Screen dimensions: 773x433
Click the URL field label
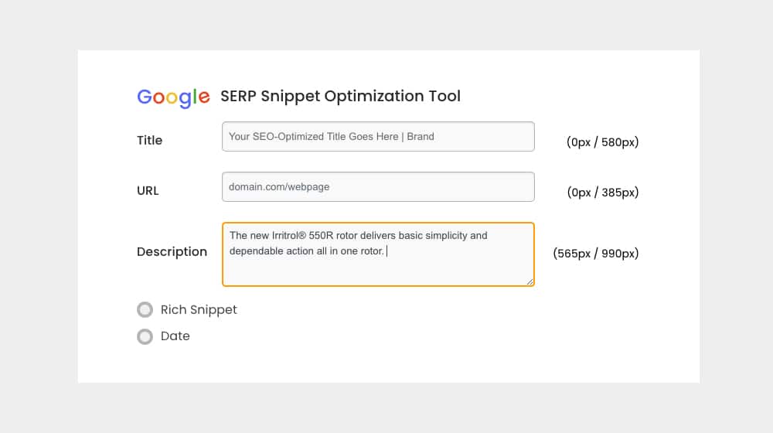coord(148,191)
